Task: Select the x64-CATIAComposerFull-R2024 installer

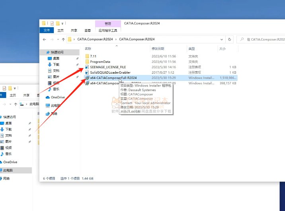Action: click(x=113, y=78)
